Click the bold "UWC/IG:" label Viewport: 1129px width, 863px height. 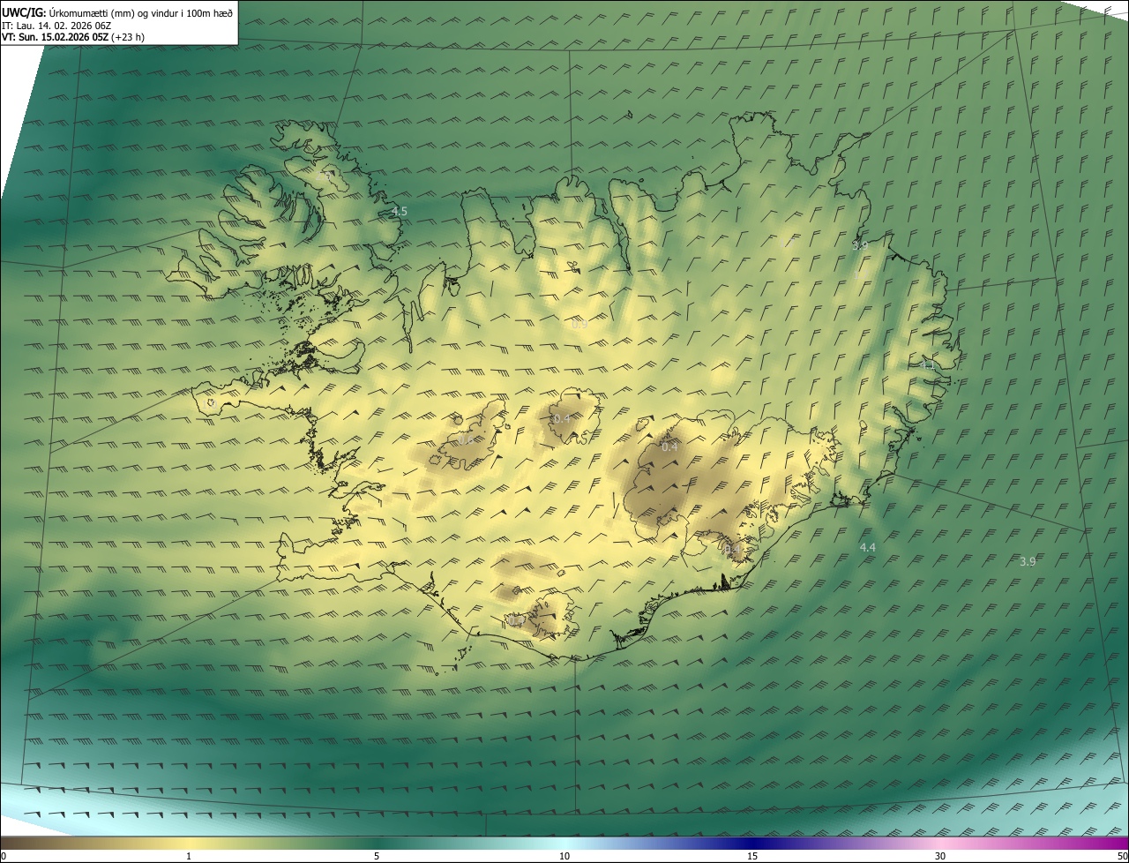pyautogui.click(x=24, y=12)
